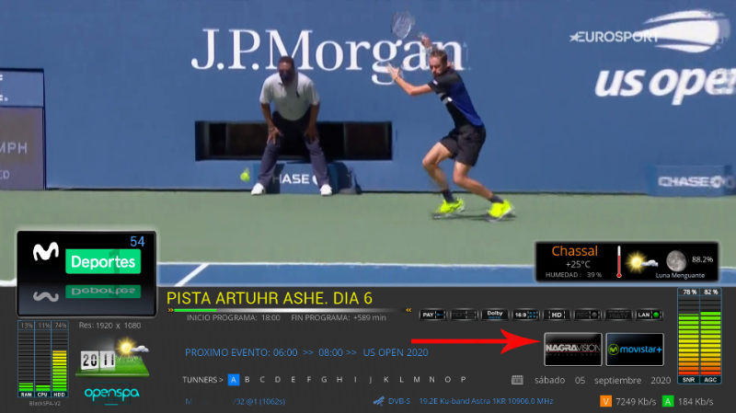Click INICIO PROGRAMA: 18:00 text
This screenshot has width=736, height=413.
point(234,317)
